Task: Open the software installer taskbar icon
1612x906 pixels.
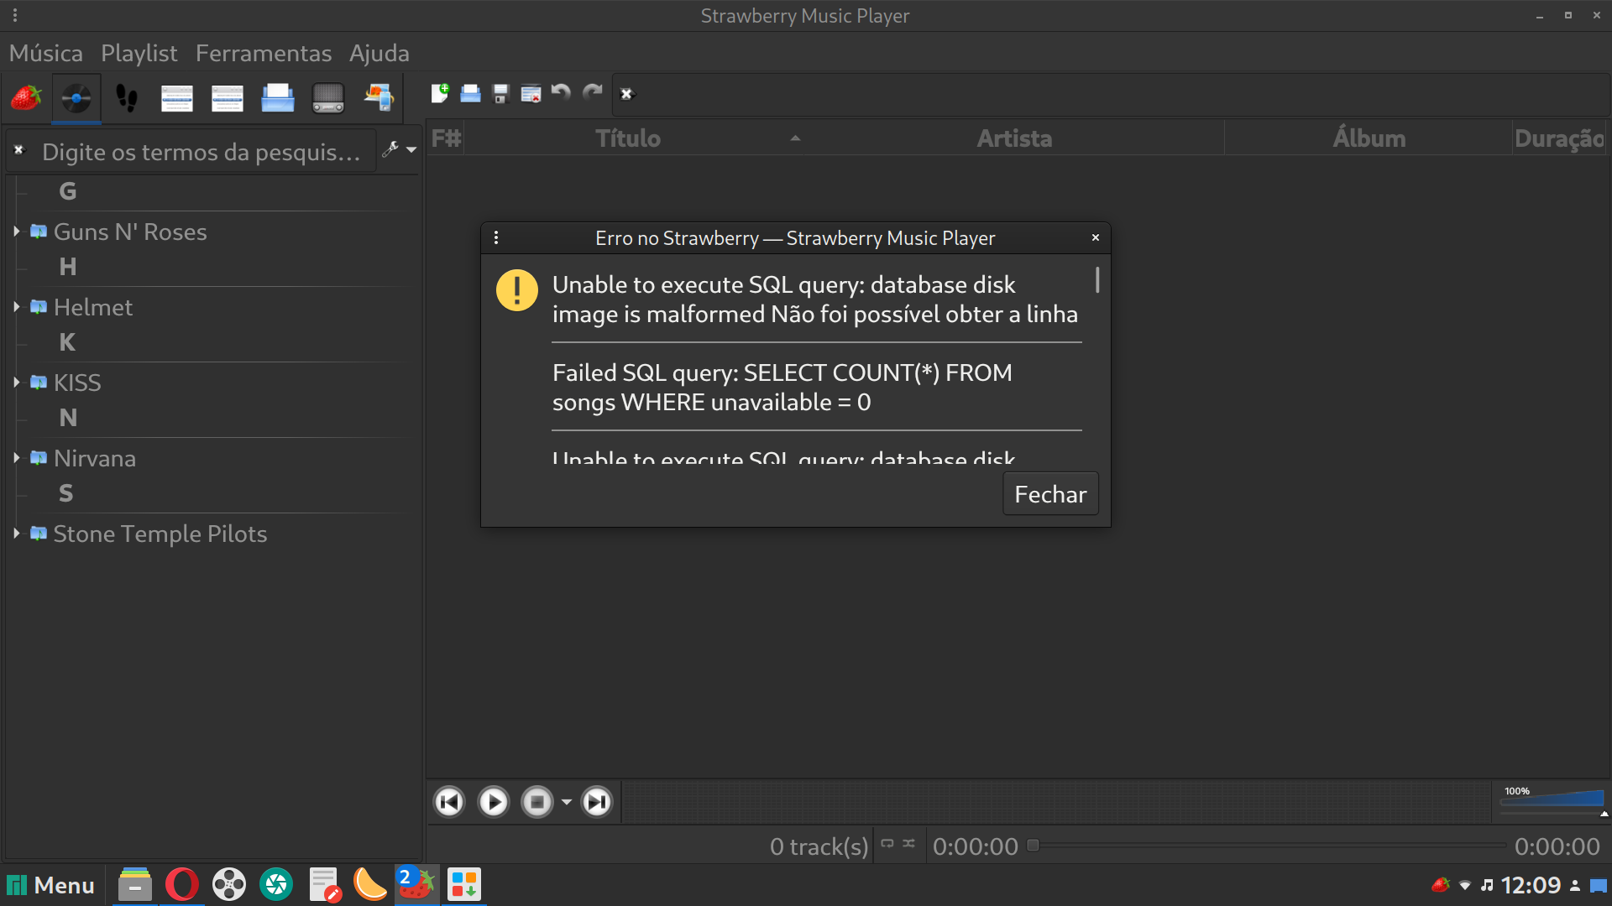Action: coord(464,884)
